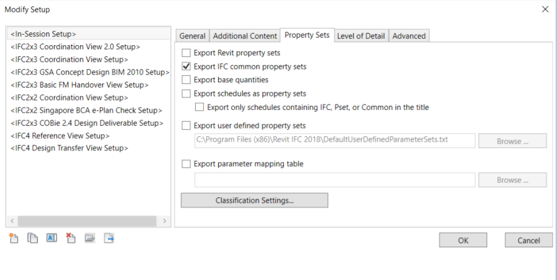Browse for the user defined parameter sets file
This screenshot has width=557, height=280.
click(x=512, y=141)
